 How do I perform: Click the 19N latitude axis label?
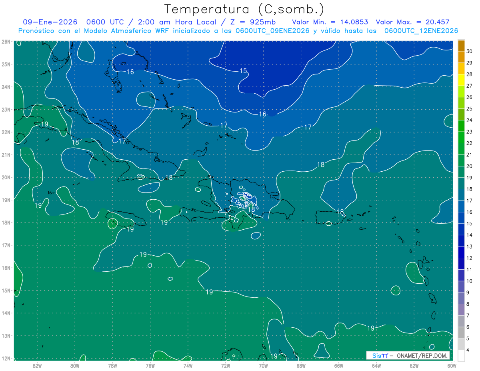pos(6,200)
